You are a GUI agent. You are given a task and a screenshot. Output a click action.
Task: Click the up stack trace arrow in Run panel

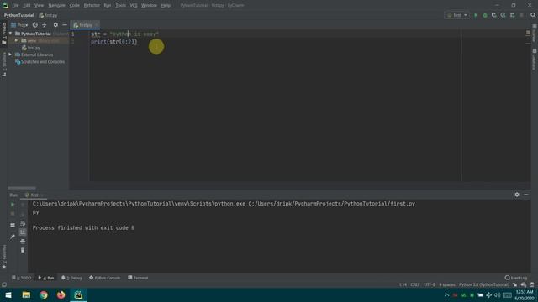tap(23, 205)
